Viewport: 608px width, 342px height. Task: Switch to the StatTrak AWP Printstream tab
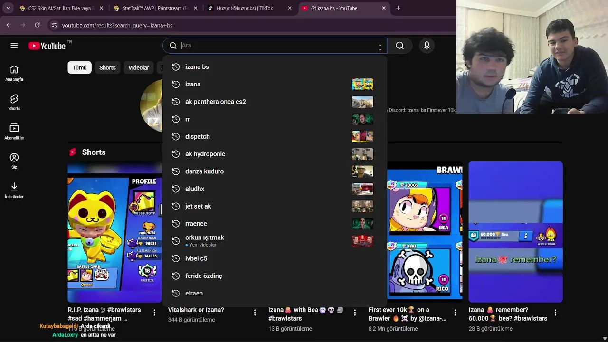155,8
